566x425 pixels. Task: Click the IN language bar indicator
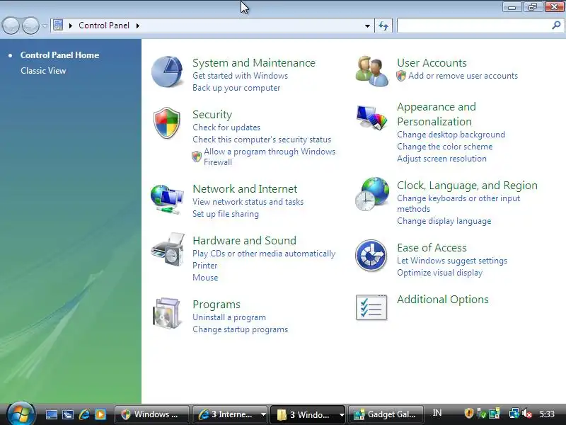pos(437,413)
